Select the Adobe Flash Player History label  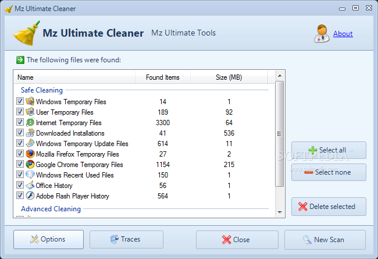click(x=73, y=196)
